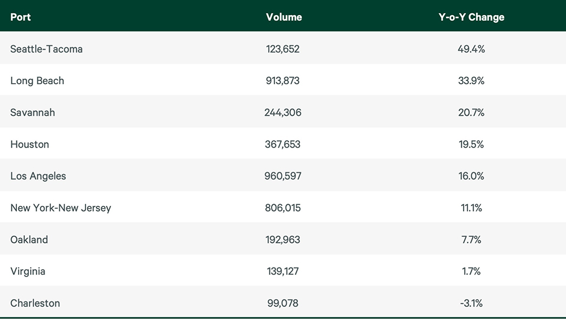Select the -3.1% change value
The height and width of the screenshot is (320, 566).
tap(471, 303)
